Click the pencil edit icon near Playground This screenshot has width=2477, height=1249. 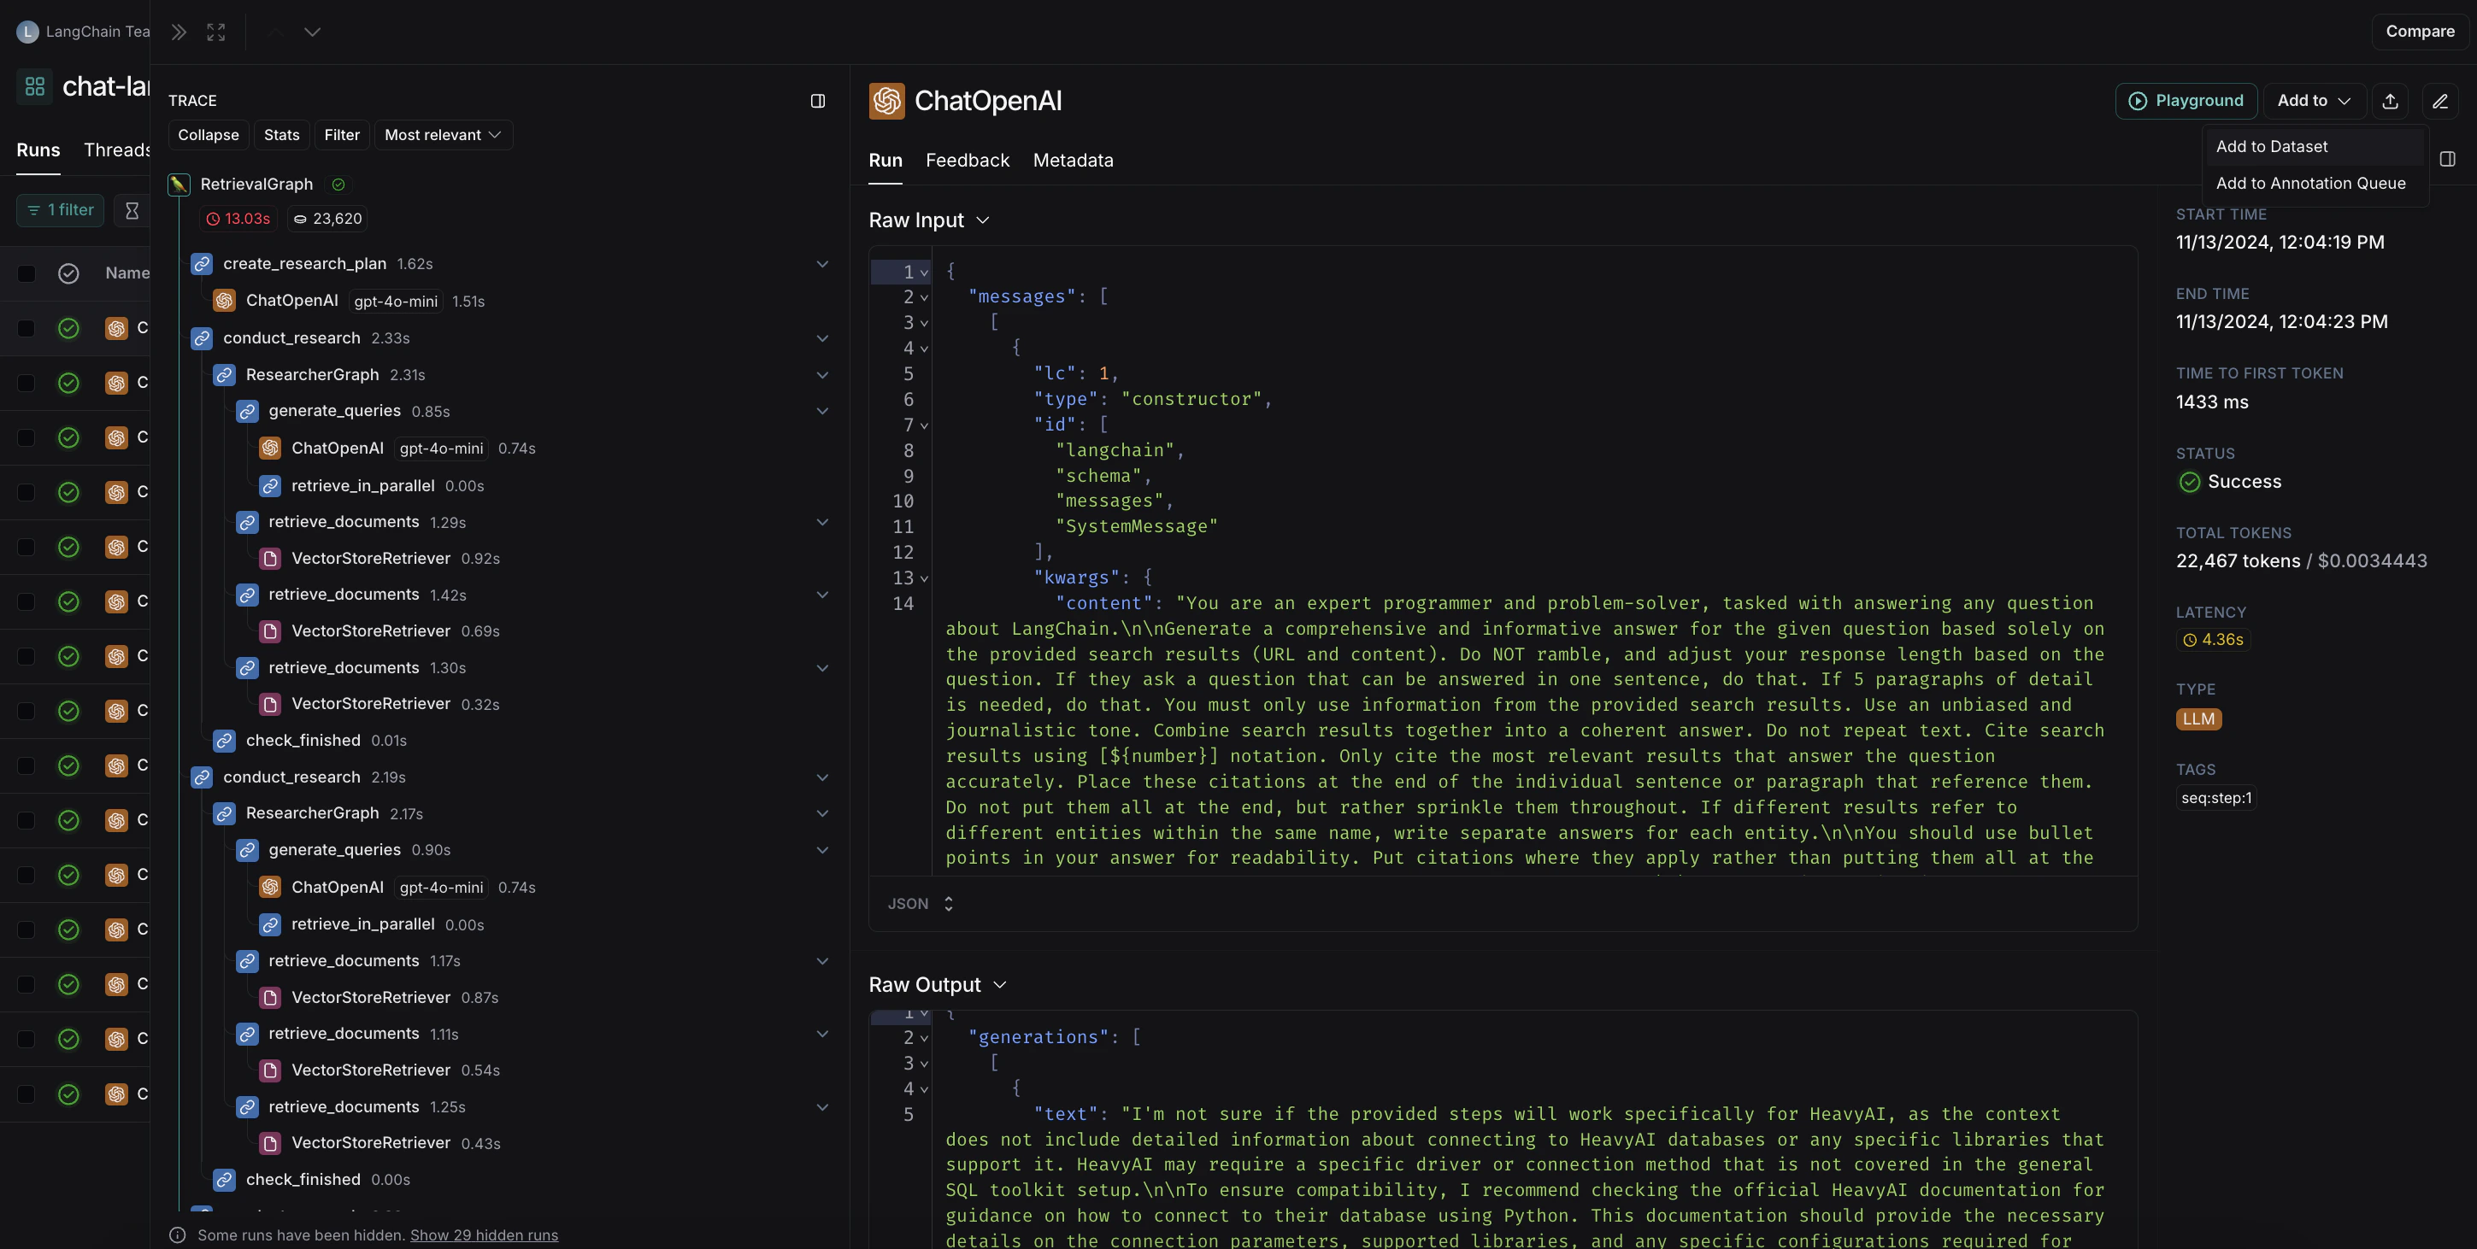click(2440, 101)
